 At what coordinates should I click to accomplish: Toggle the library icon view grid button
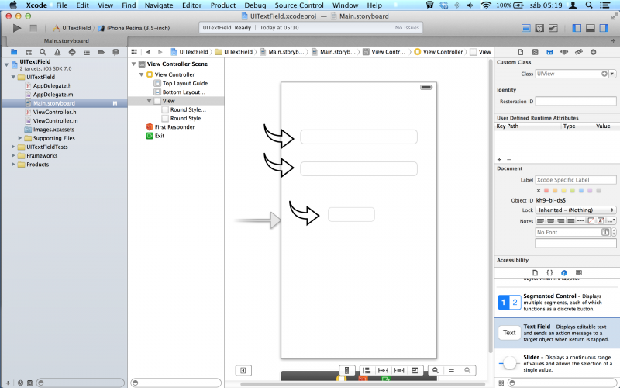(501, 383)
